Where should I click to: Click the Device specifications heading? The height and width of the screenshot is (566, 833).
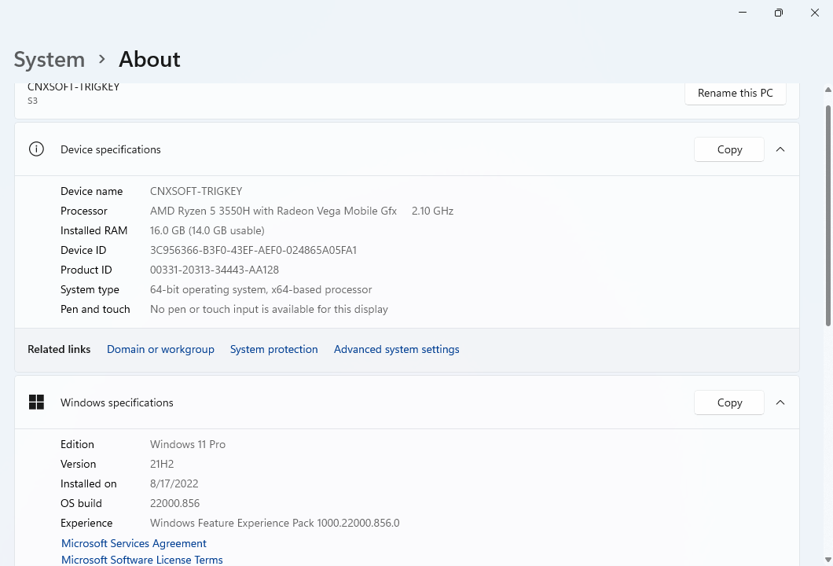coord(111,149)
